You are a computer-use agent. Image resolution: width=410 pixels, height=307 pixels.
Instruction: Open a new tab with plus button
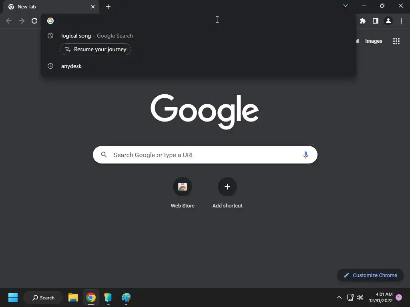click(x=108, y=7)
